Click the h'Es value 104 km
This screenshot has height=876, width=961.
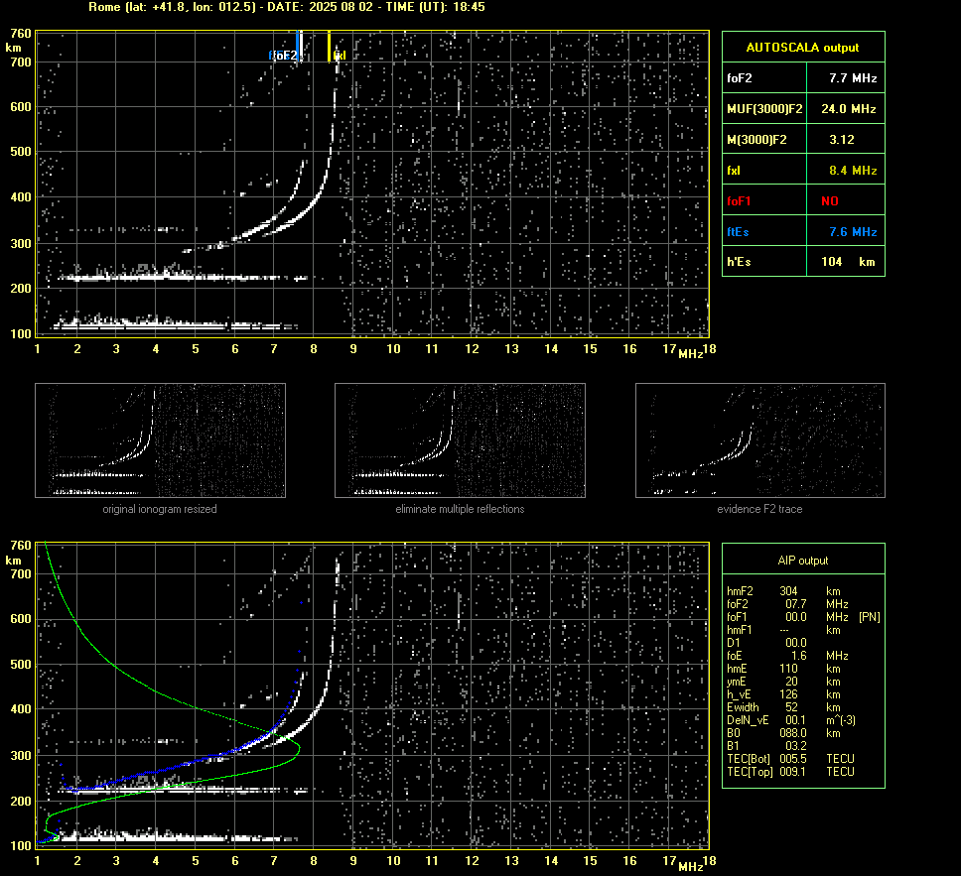(848, 262)
